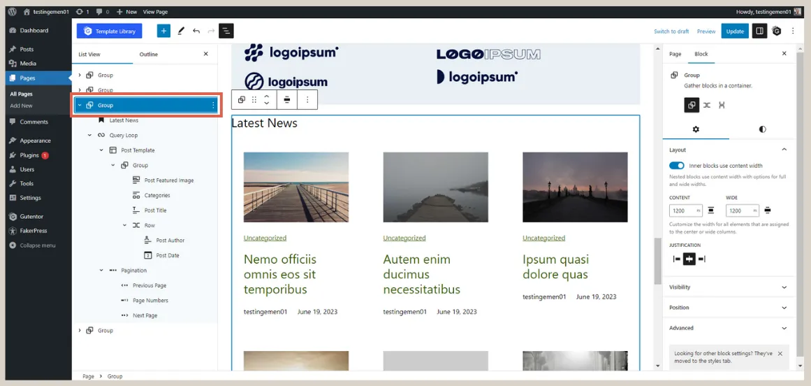Open the Styles half-circle tab
Screen dimensions: 811x386
pos(762,129)
